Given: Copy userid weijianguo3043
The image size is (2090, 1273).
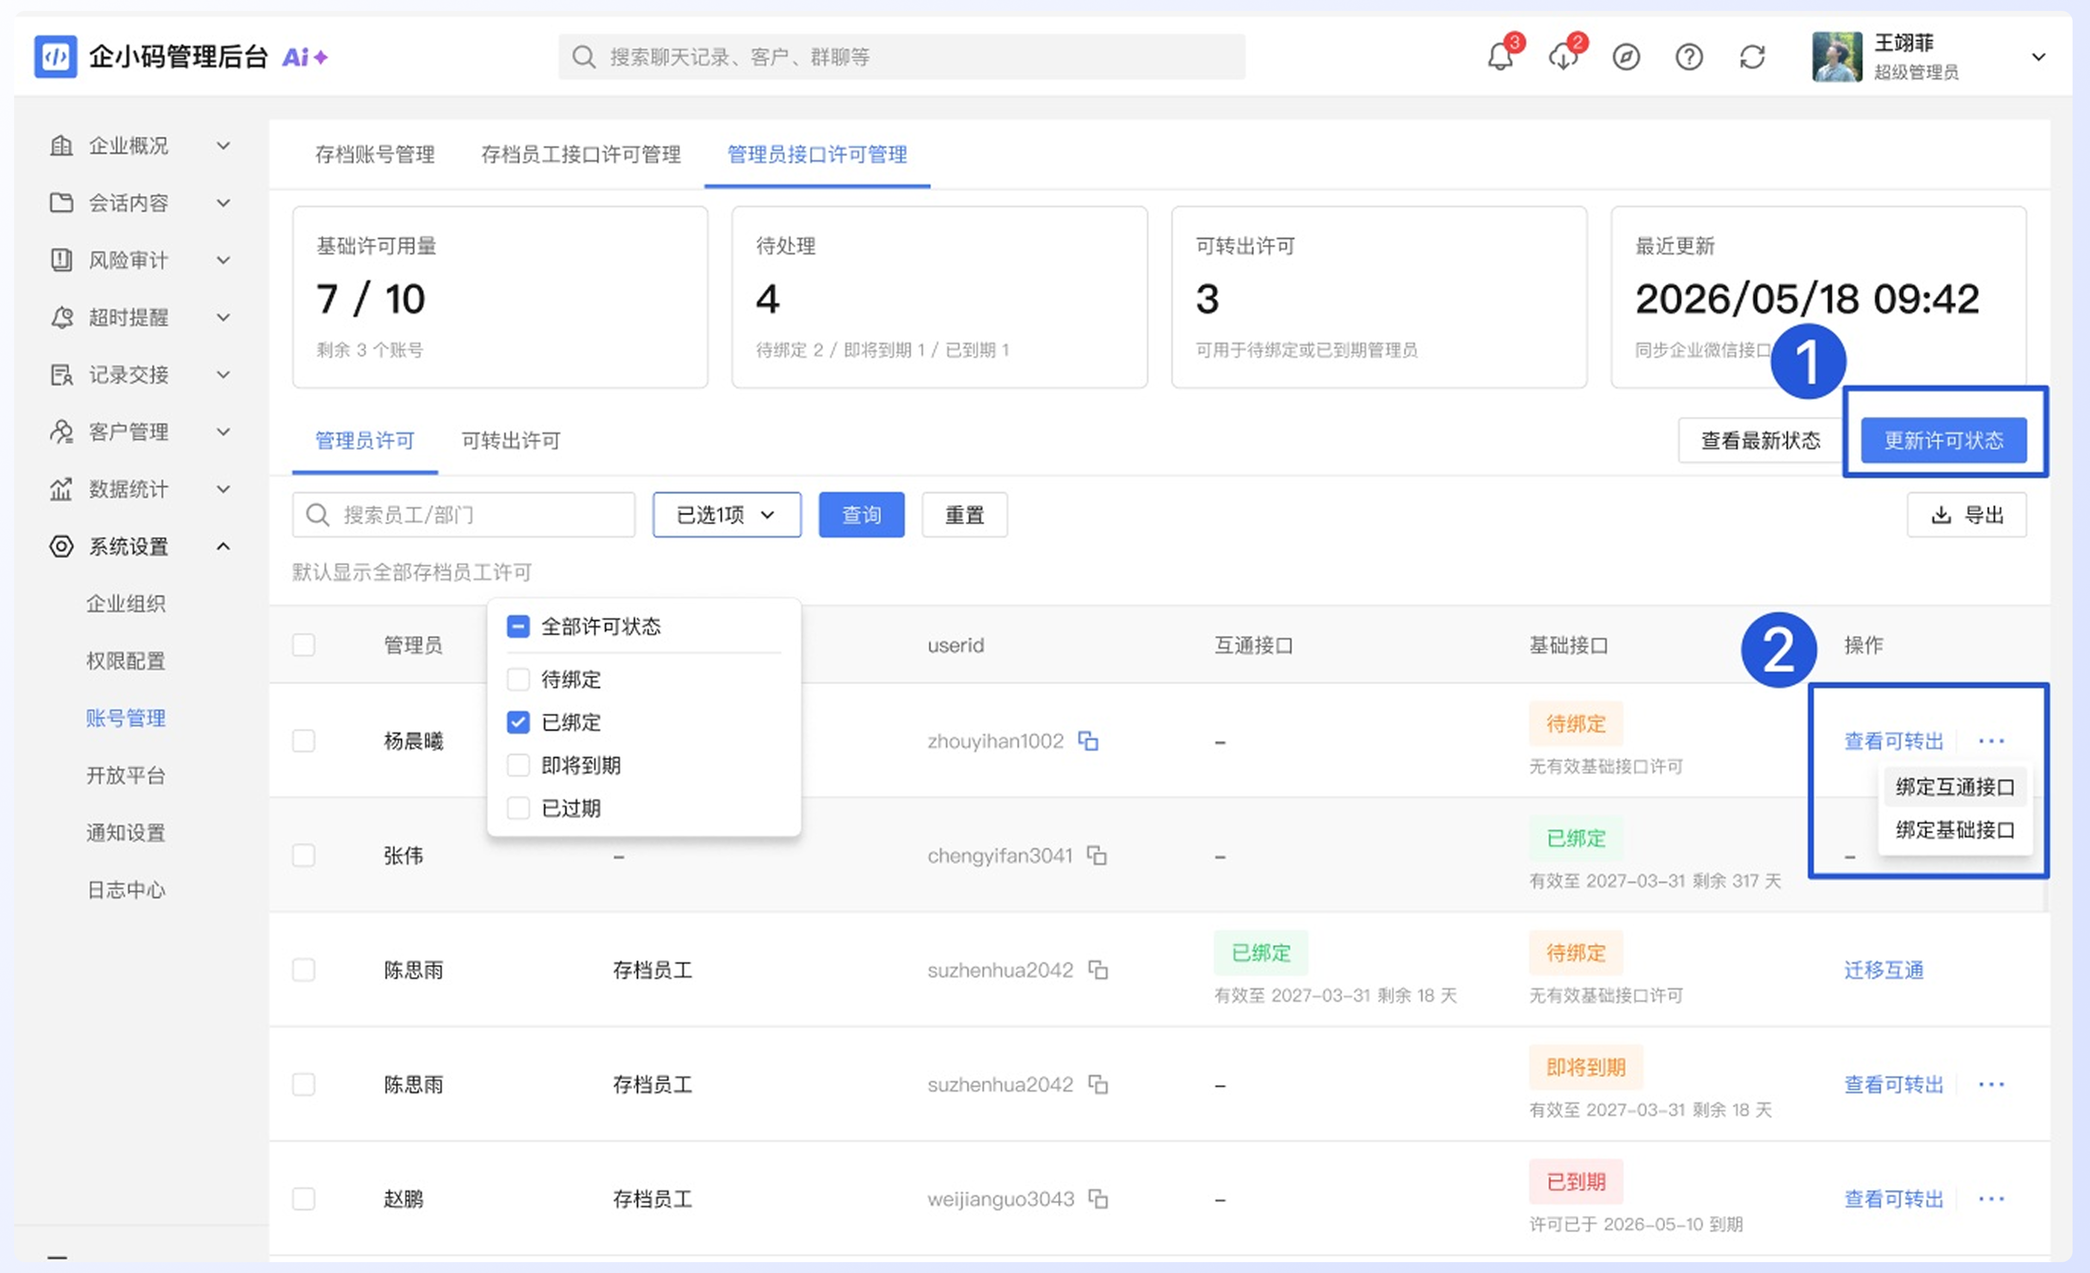Looking at the screenshot, I should 1098,1198.
